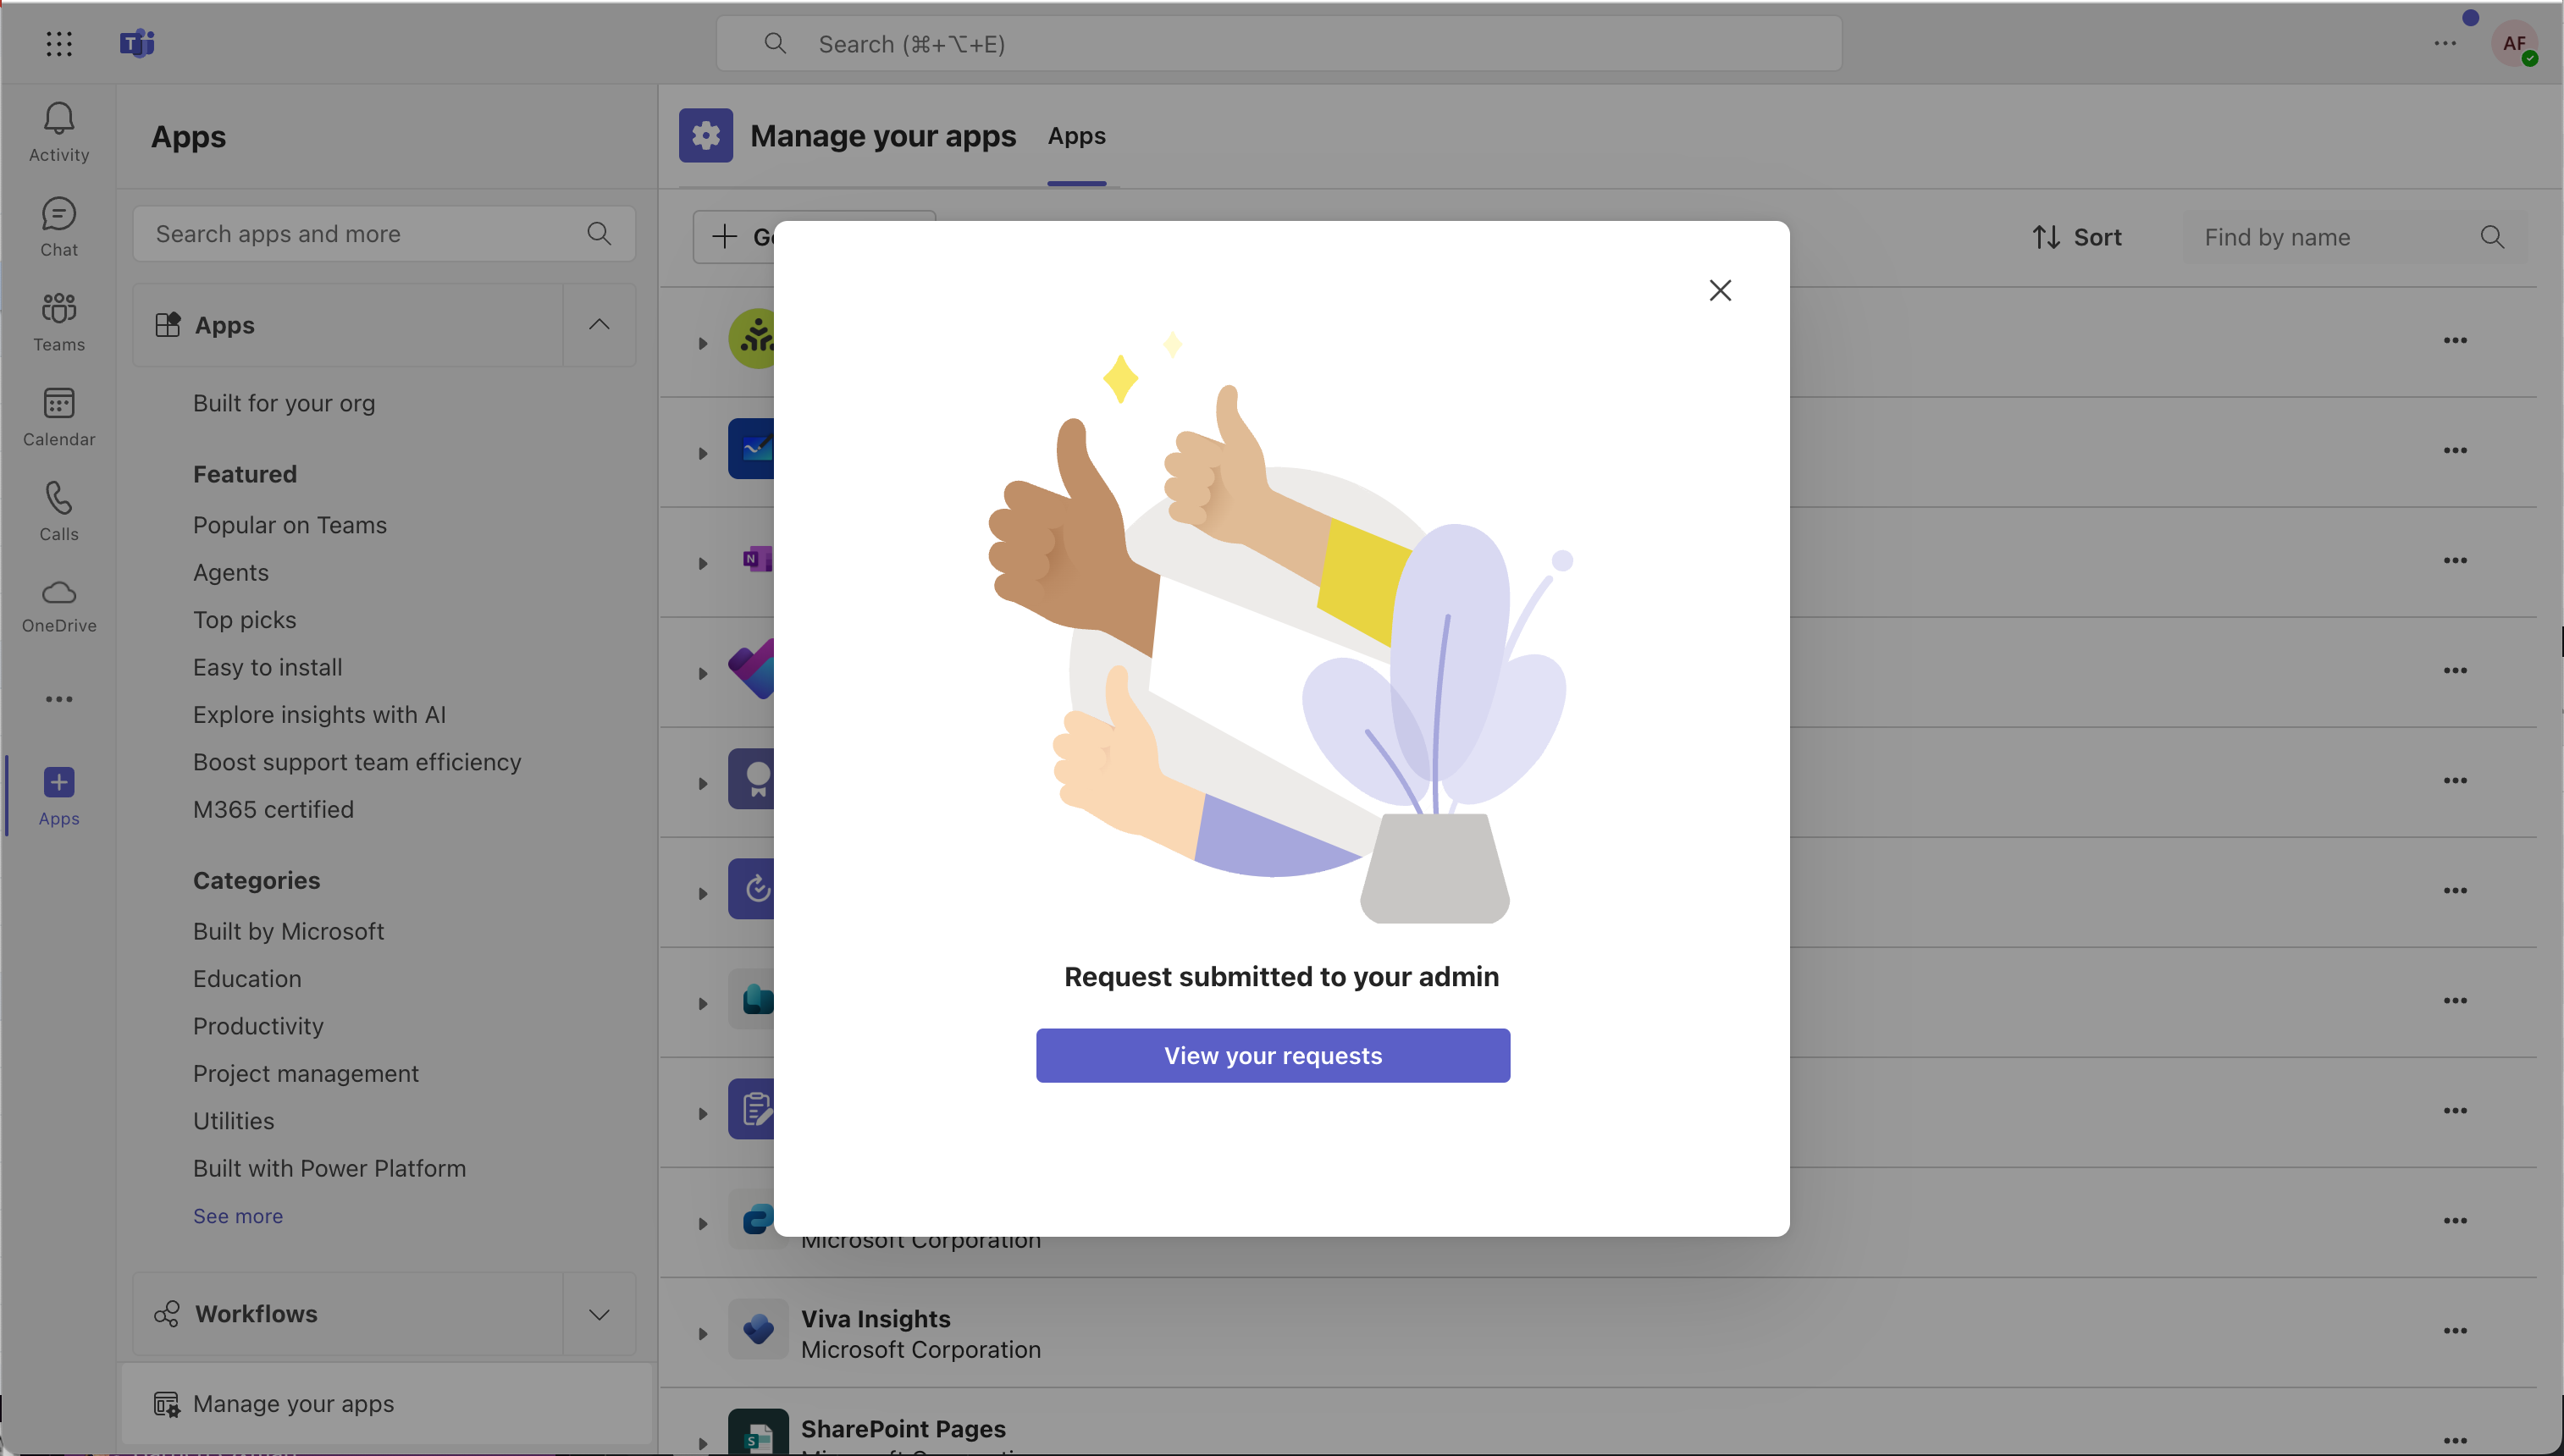Expand the Workflows section
2564x1456 pixels.
599,1314
